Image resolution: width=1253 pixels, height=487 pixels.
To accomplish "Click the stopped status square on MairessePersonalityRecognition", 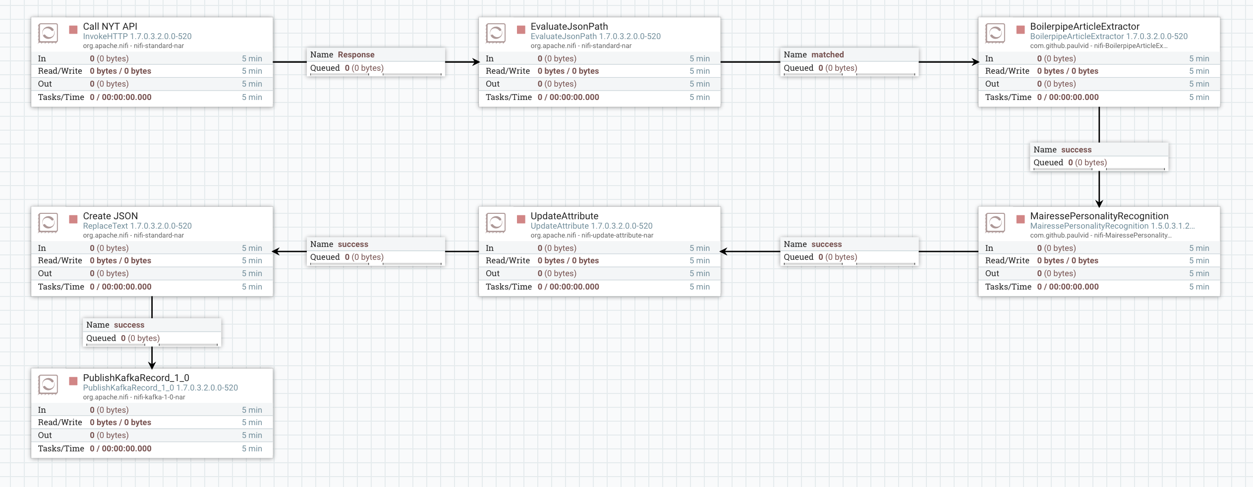I will coord(1021,219).
